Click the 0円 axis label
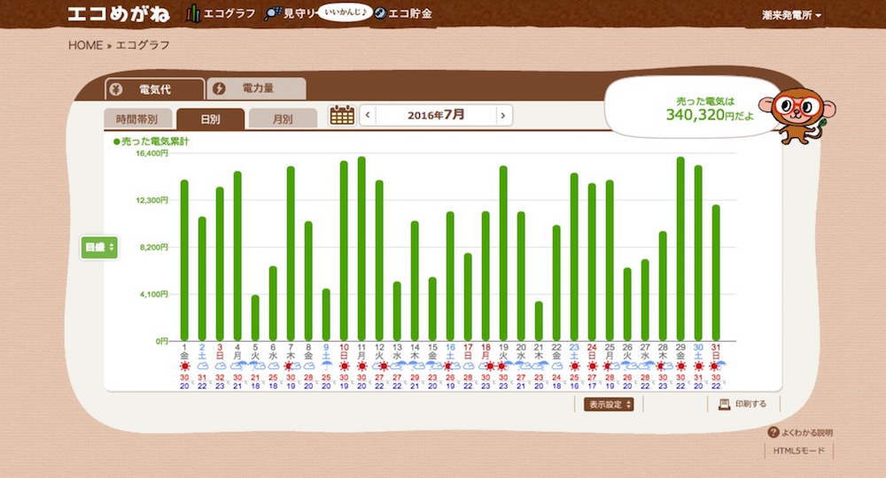The height and width of the screenshot is (478, 886). click(161, 341)
